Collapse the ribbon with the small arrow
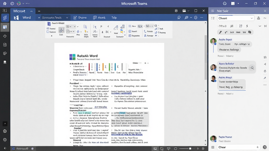This screenshot has width=269, height=151. (51, 36)
